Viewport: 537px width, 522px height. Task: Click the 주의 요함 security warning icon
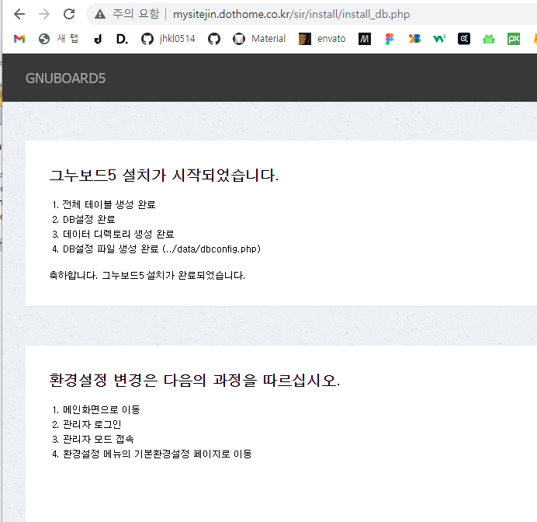click(100, 14)
